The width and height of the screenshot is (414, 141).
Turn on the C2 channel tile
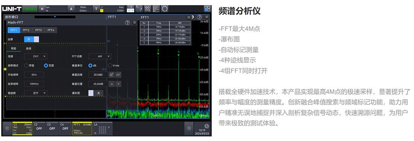pyautogui.click(x=39, y=129)
